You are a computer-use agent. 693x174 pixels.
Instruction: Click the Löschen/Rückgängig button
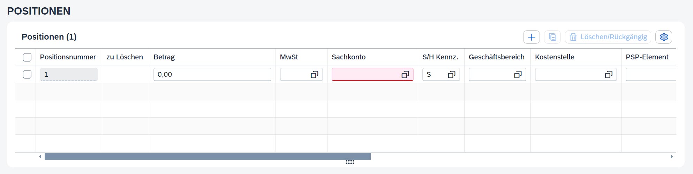[608, 37]
